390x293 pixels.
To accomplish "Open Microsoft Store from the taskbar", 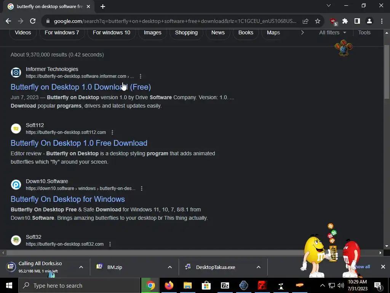I will coord(206,285).
